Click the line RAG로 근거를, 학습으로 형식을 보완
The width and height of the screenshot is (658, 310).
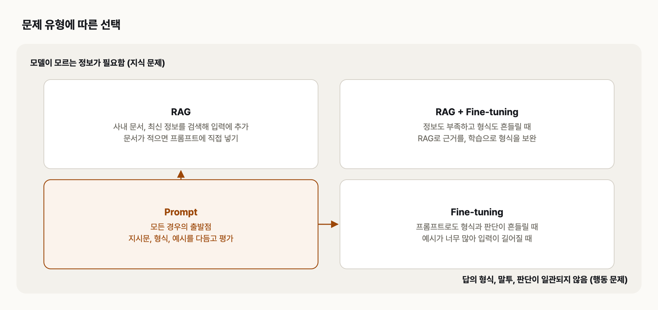click(477, 139)
